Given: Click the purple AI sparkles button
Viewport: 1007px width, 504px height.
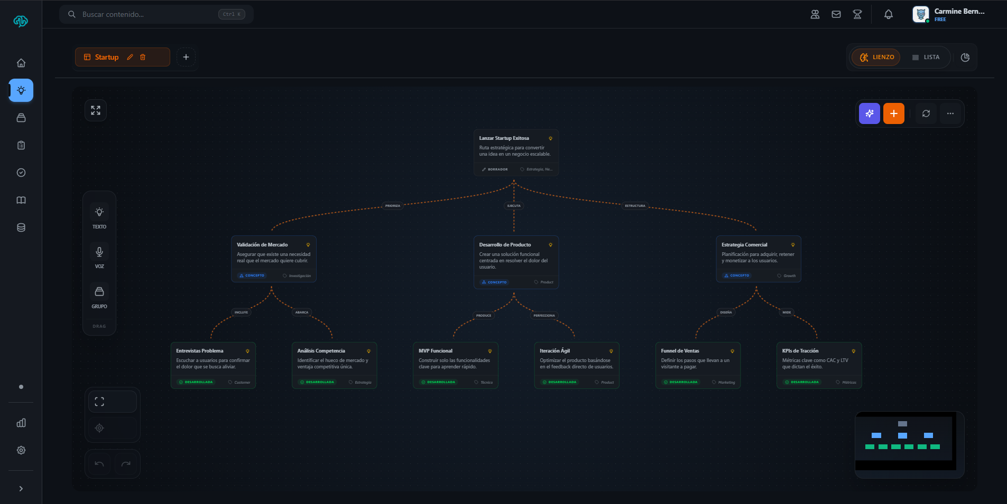Looking at the screenshot, I should 869,113.
